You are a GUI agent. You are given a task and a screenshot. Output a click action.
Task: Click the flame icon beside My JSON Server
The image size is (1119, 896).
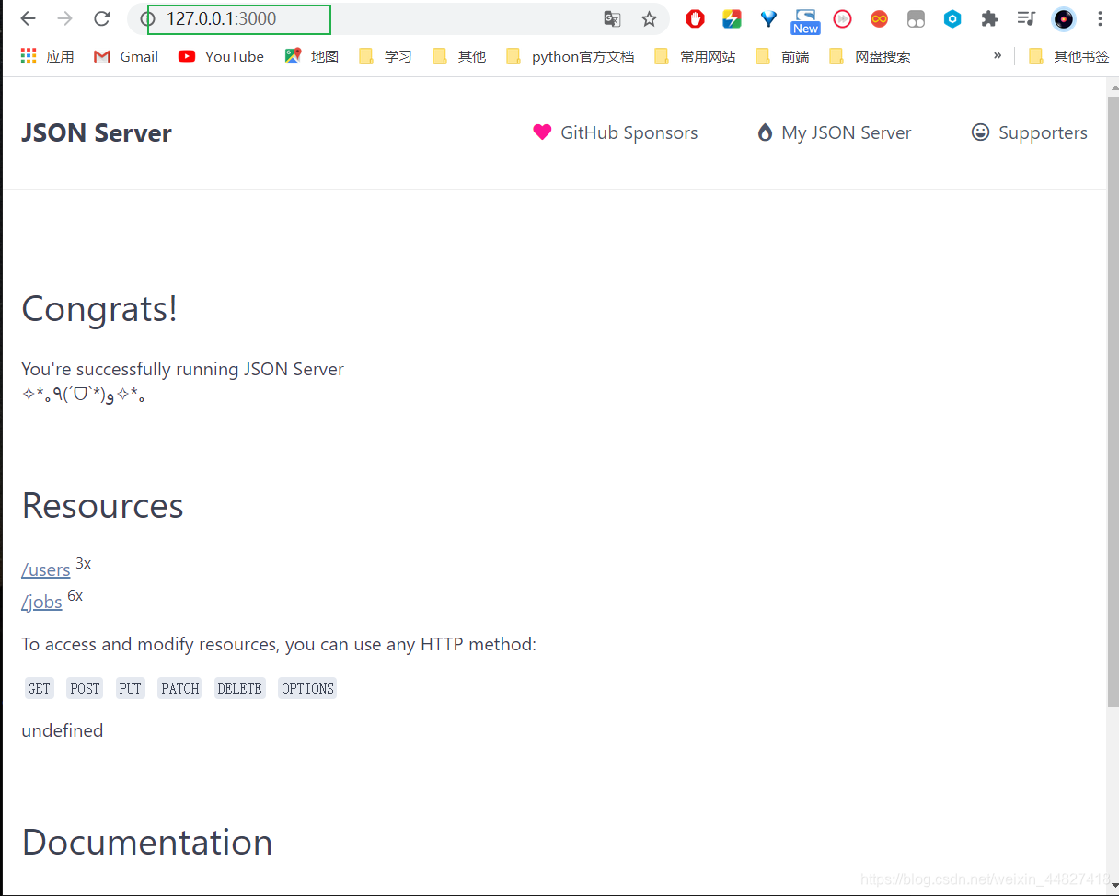(x=765, y=132)
